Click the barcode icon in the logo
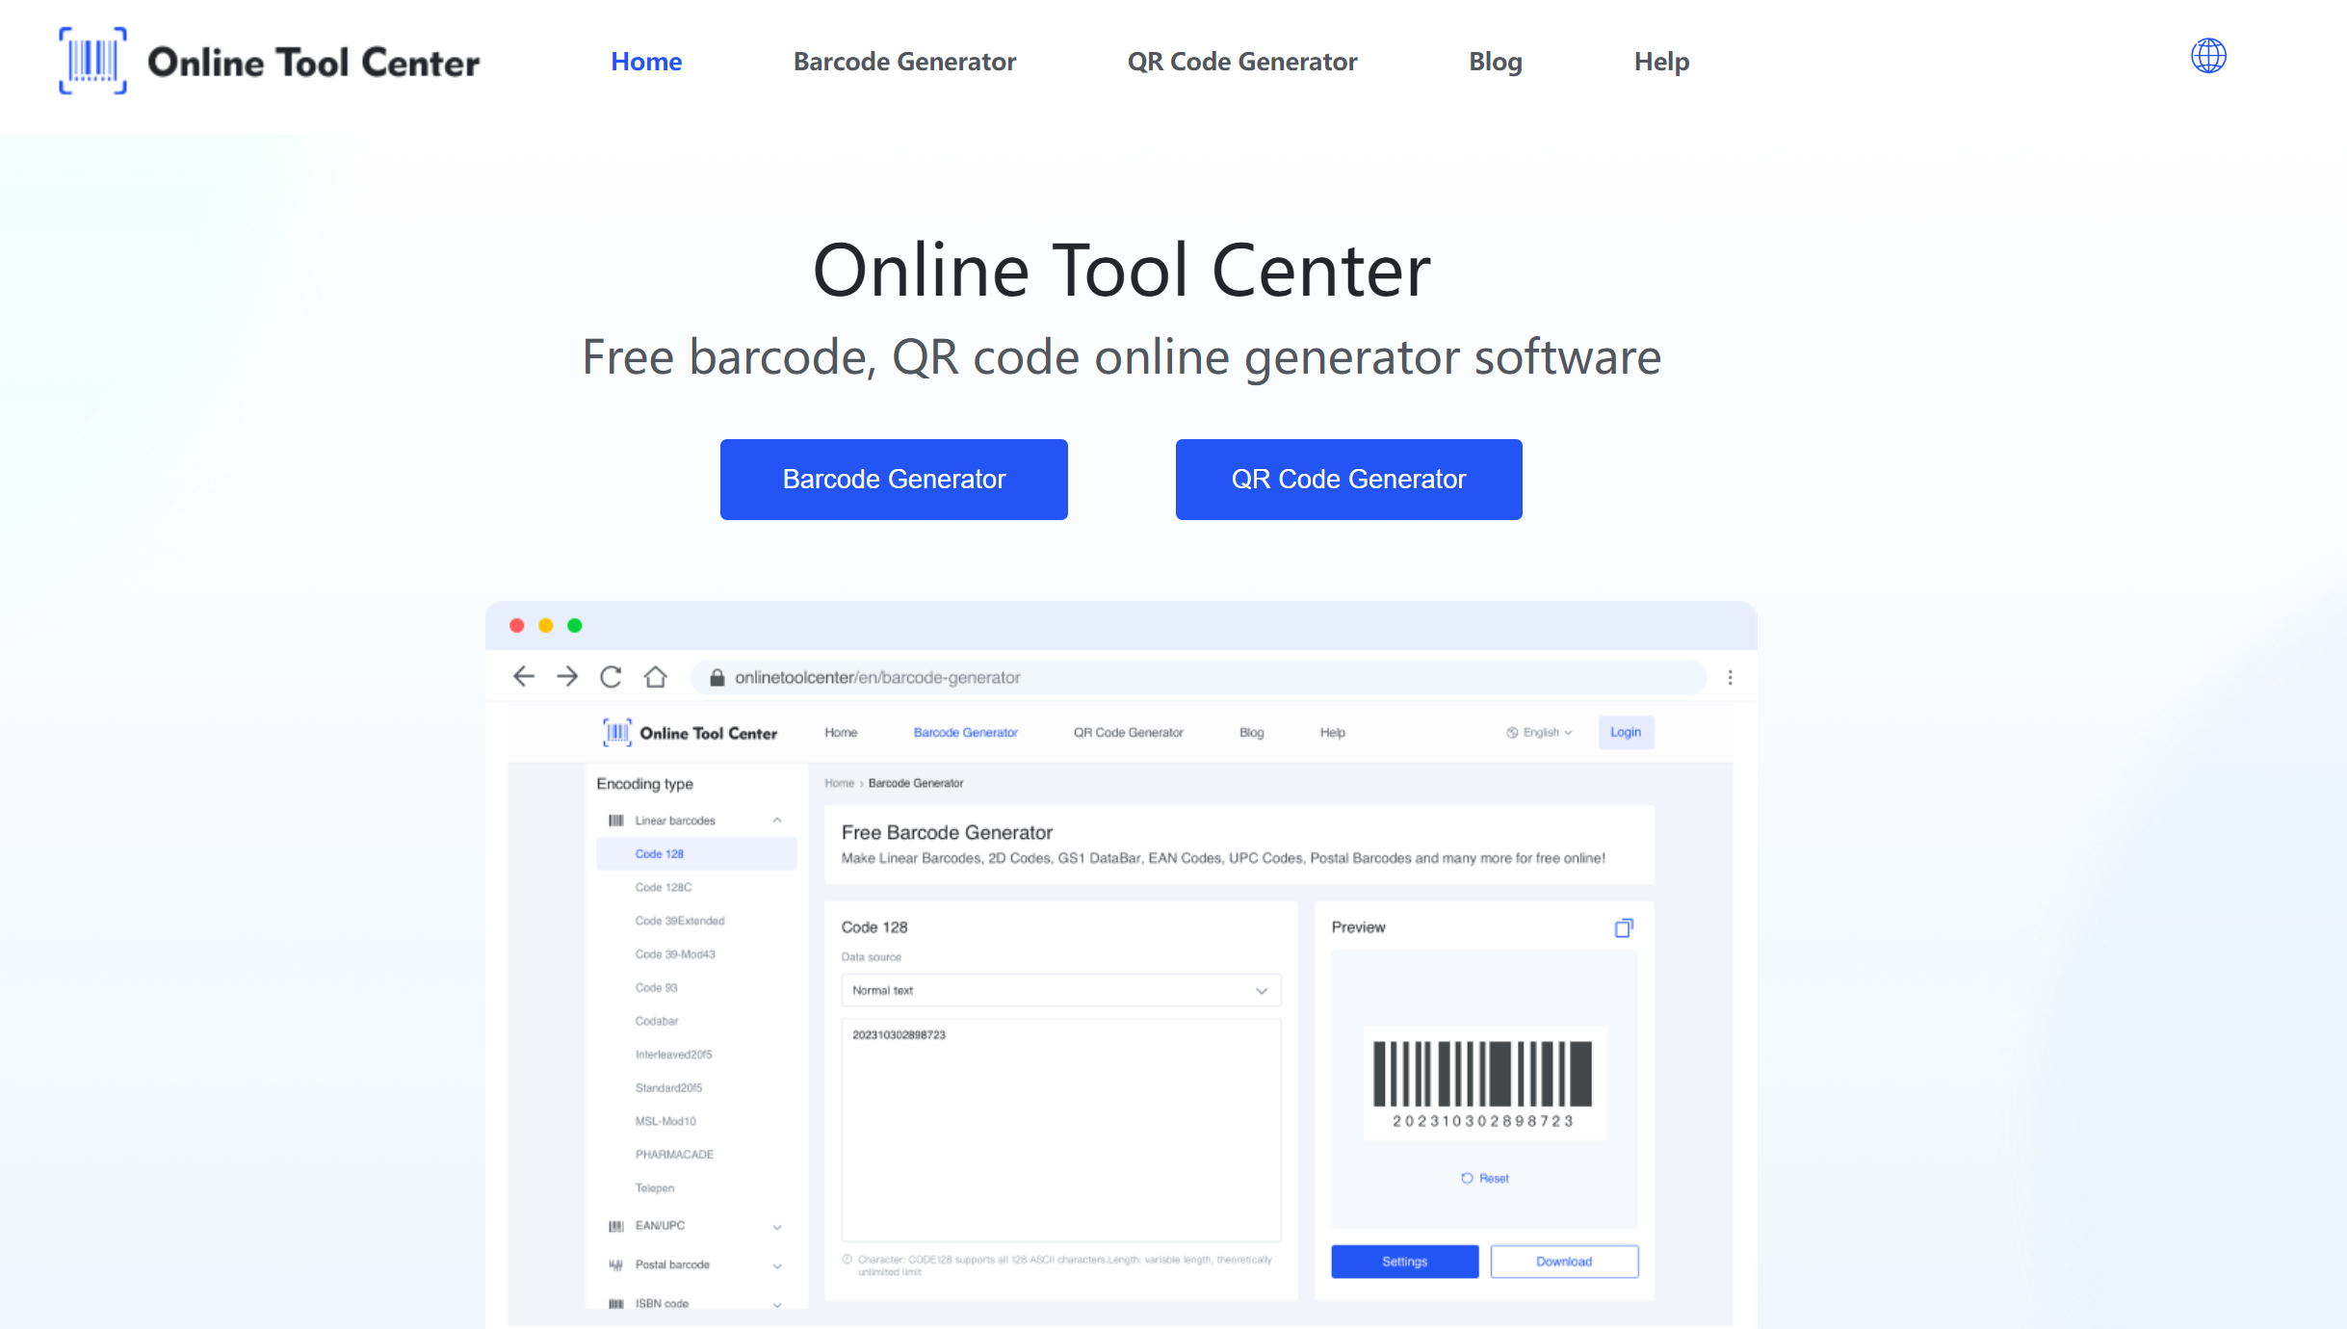The width and height of the screenshot is (2347, 1329). pos(91,62)
